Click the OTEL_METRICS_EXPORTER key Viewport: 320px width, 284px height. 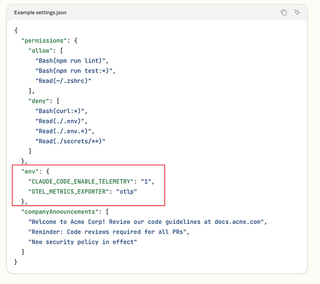click(x=69, y=191)
